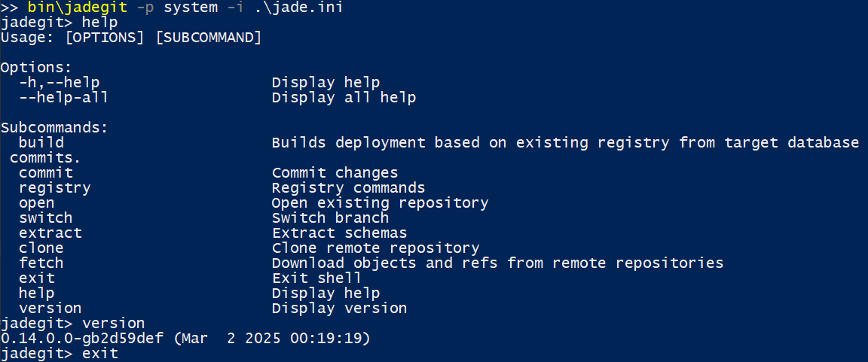Click the "Display version" description text
This screenshot has width=868, height=362.
pos(339,309)
